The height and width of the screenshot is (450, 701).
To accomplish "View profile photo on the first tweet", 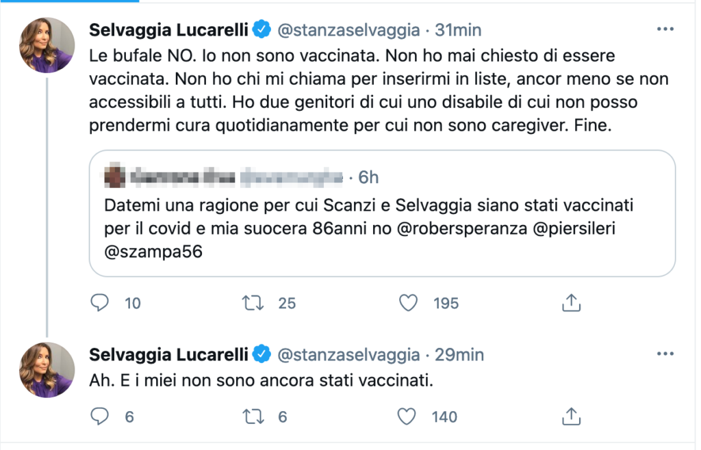I will 47,46.
